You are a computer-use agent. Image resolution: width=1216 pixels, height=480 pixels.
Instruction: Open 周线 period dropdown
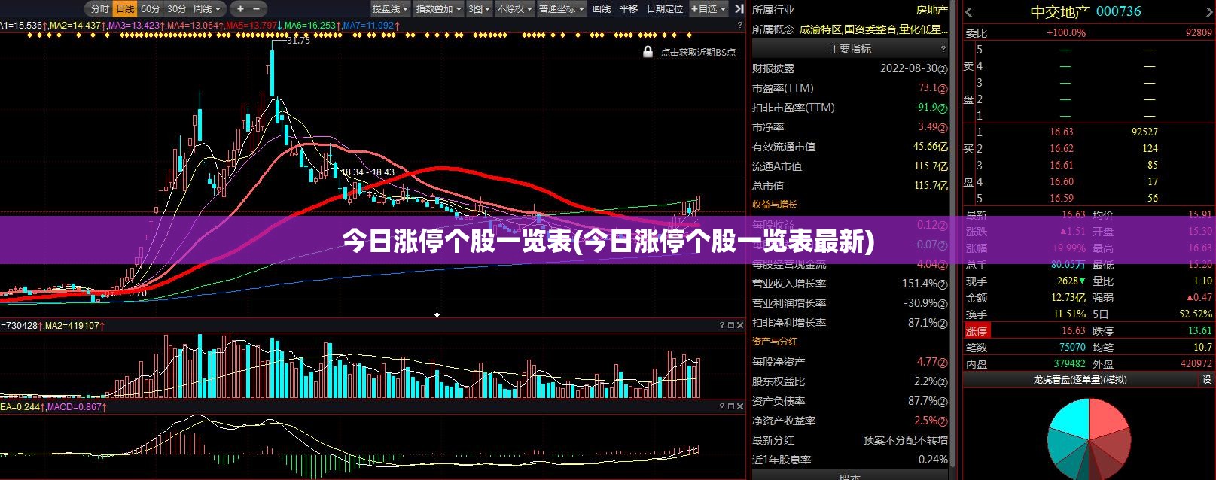pyautogui.click(x=208, y=9)
